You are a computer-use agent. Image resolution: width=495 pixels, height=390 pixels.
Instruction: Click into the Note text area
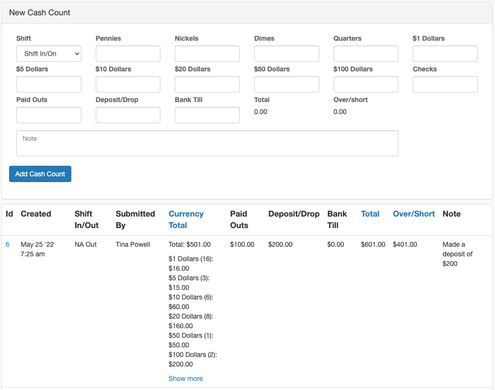tap(207, 143)
